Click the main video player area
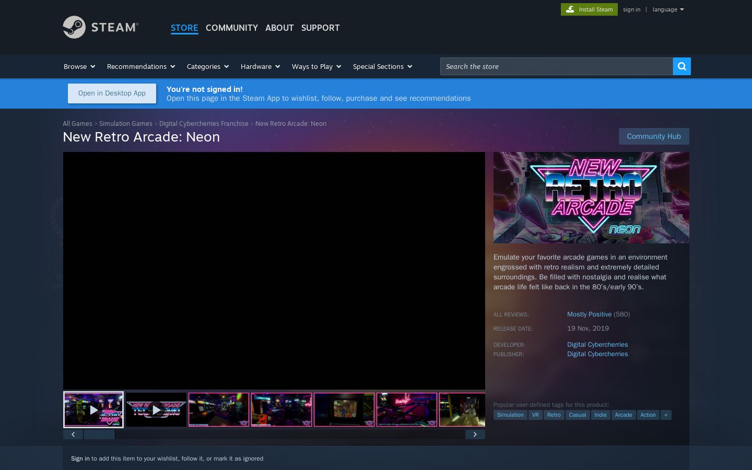 (274, 271)
